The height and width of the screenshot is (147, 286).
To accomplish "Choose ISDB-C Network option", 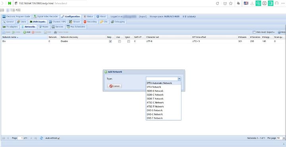I will [164, 95].
